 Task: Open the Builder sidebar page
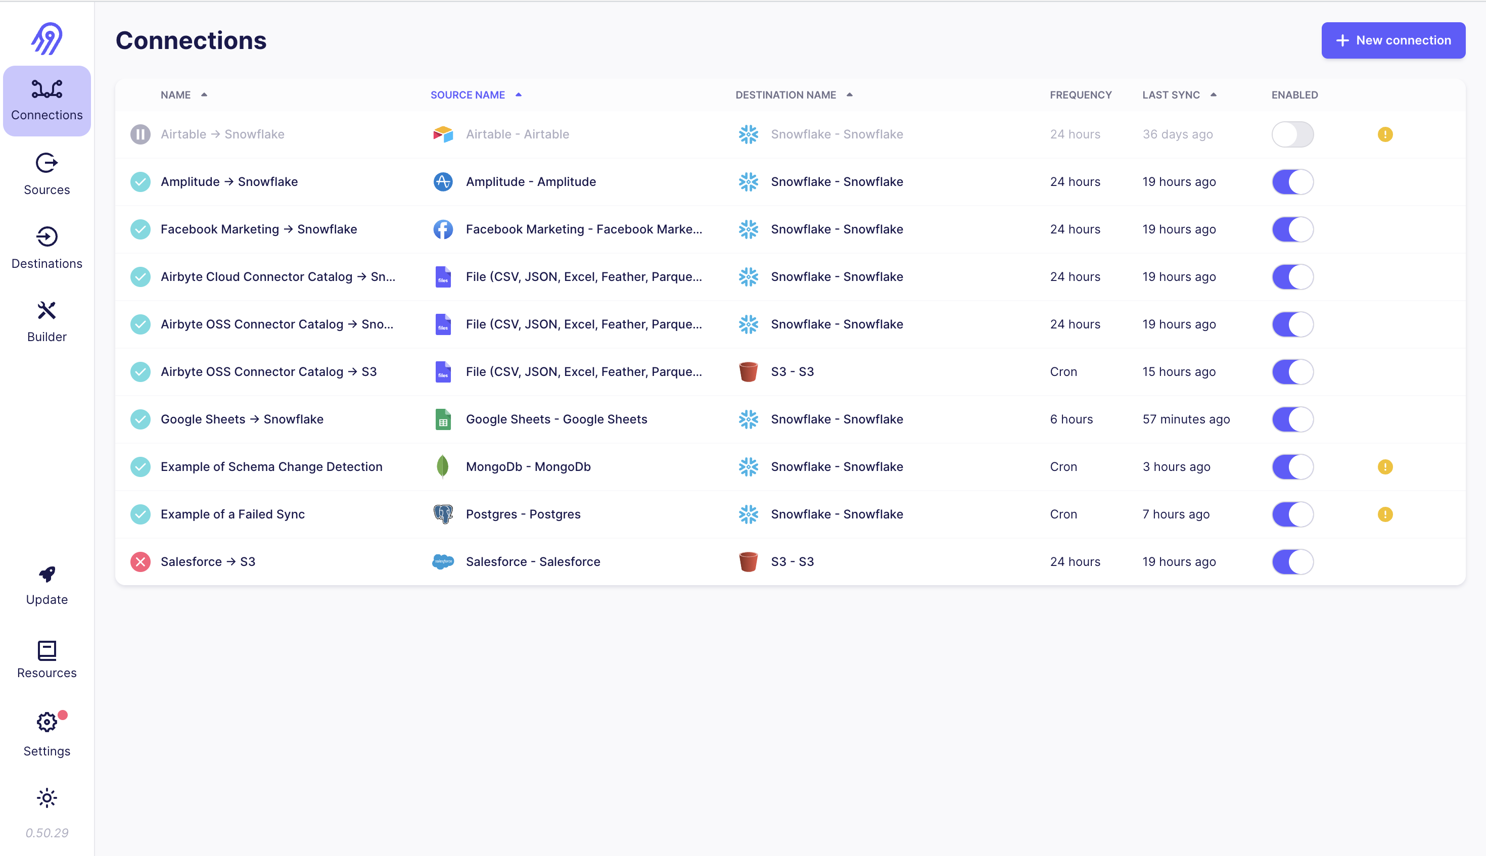point(47,321)
